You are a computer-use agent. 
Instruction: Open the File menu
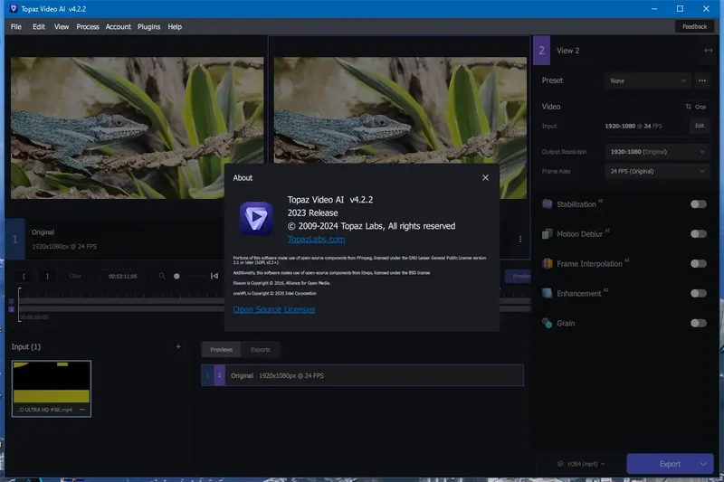tap(16, 27)
